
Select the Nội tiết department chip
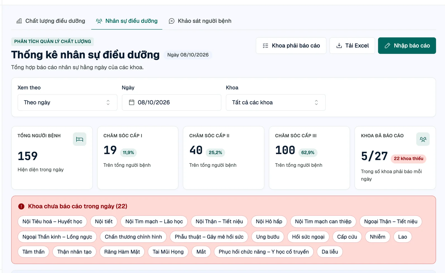coord(104,222)
